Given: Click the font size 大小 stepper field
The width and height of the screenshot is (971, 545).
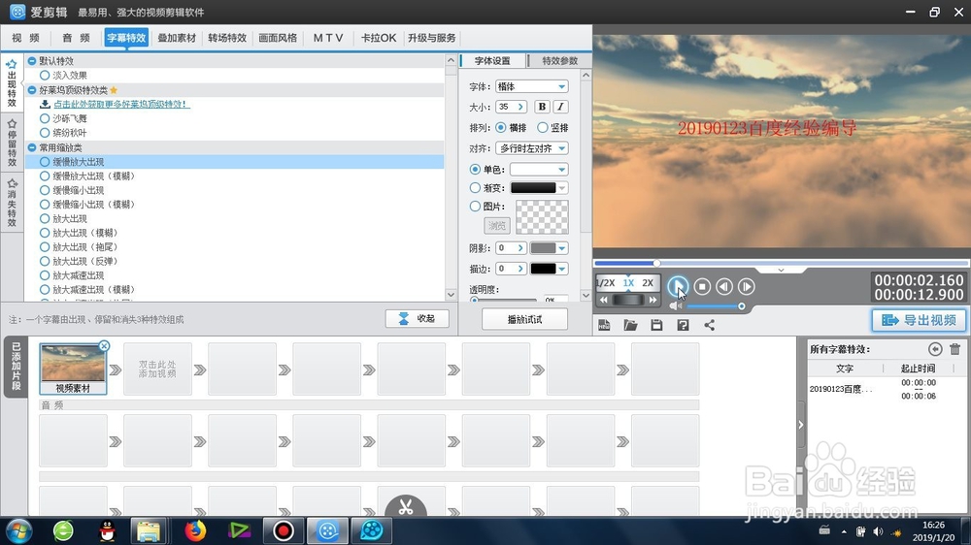Looking at the screenshot, I should [x=512, y=107].
